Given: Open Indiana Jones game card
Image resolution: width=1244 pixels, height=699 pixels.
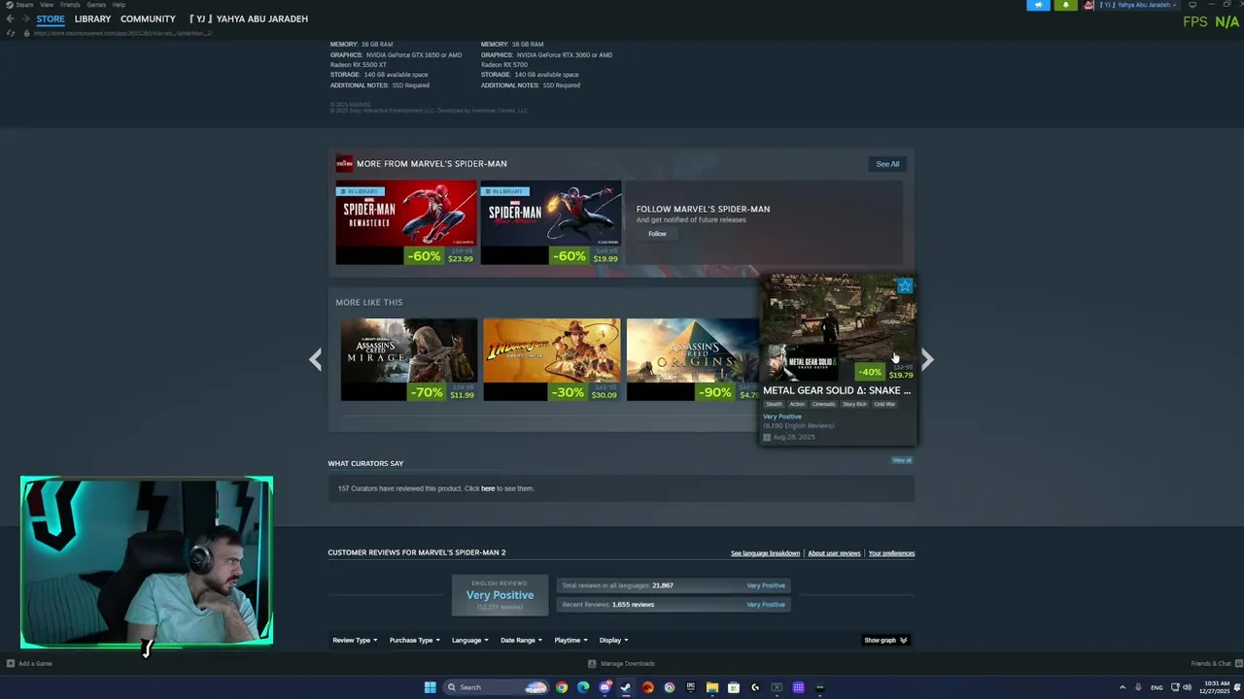Looking at the screenshot, I should click(551, 359).
